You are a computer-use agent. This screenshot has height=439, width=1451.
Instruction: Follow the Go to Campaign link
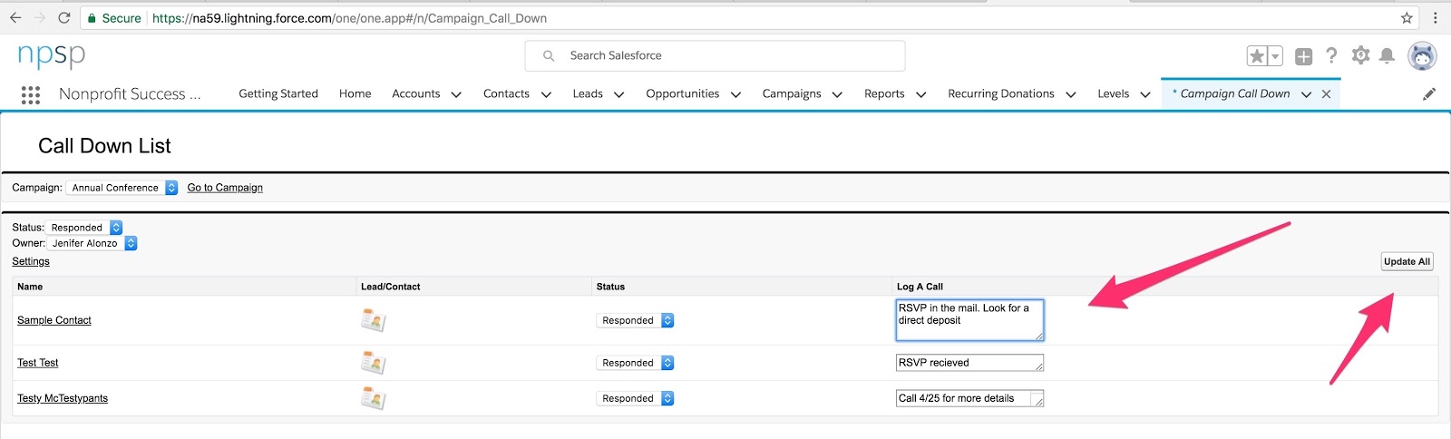(225, 188)
